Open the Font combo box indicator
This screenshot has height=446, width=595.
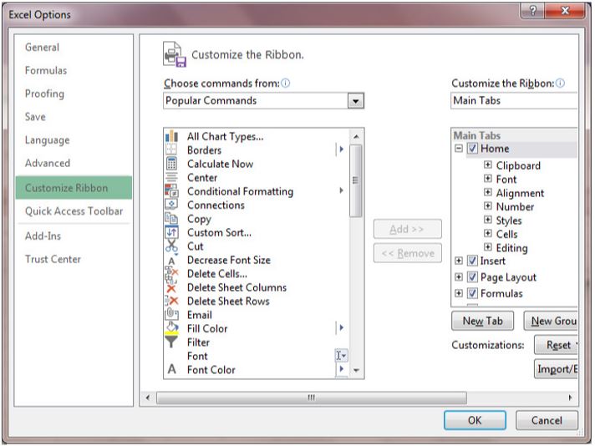tap(341, 355)
